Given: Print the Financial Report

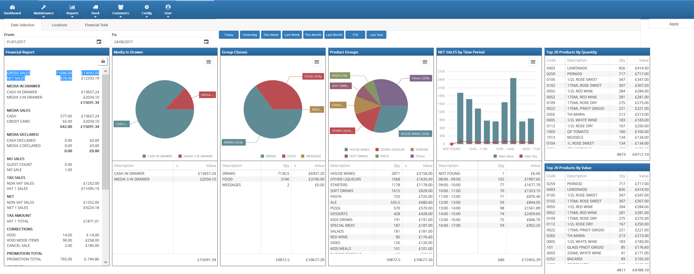Looking at the screenshot, I should [103, 61].
